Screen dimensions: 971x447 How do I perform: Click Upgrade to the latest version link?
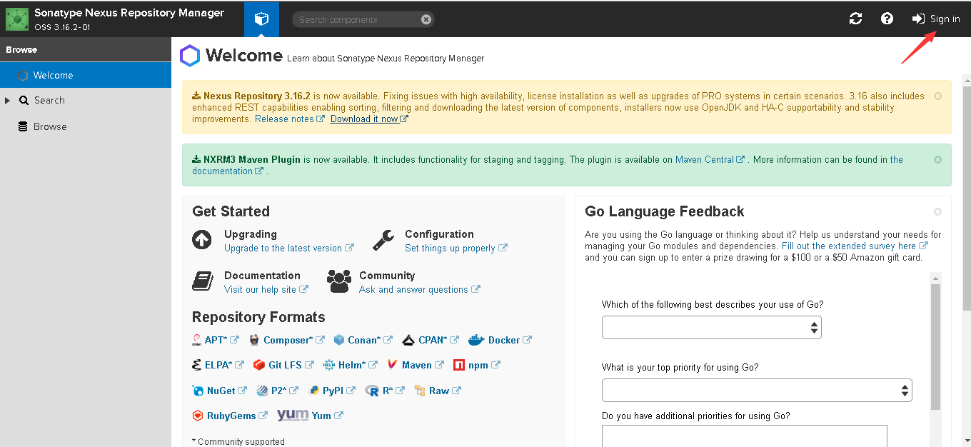pos(288,248)
